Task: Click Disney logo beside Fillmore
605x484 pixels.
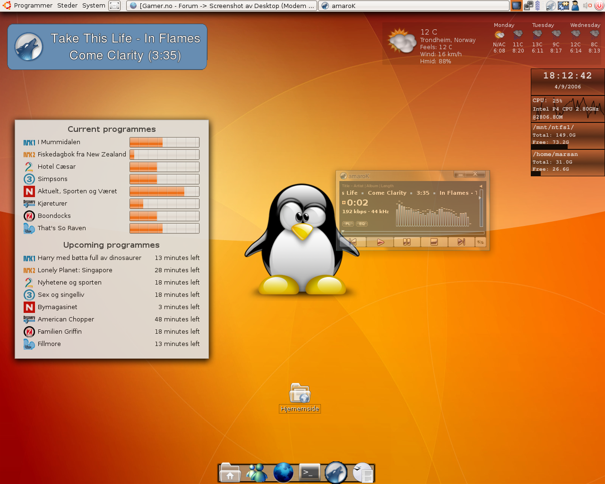Action: click(29, 344)
